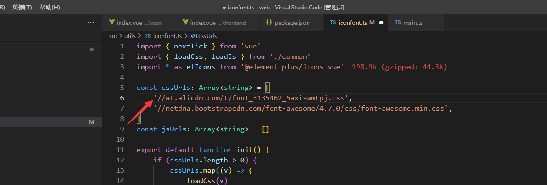Click the TS icon on iconfont.ts tab
This screenshot has width=547, height=185.
(x=333, y=22)
